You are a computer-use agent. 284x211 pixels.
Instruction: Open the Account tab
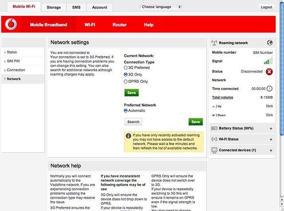click(x=99, y=8)
